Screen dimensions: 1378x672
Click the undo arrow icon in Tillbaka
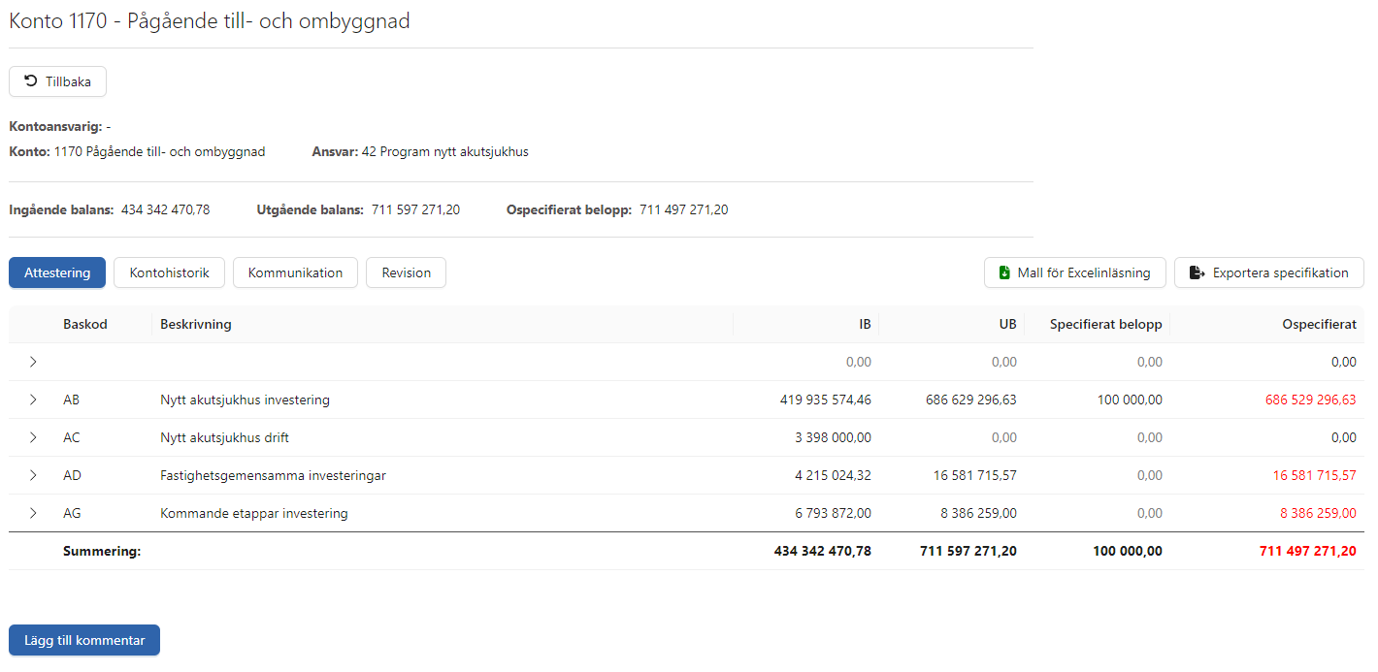(31, 81)
